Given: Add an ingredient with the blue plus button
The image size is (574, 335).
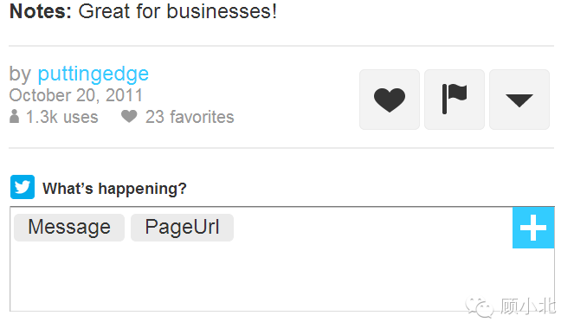Looking at the screenshot, I should point(533,228).
